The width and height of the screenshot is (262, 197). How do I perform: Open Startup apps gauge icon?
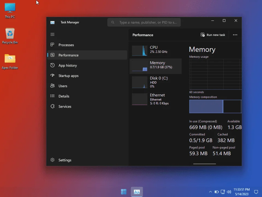52,76
